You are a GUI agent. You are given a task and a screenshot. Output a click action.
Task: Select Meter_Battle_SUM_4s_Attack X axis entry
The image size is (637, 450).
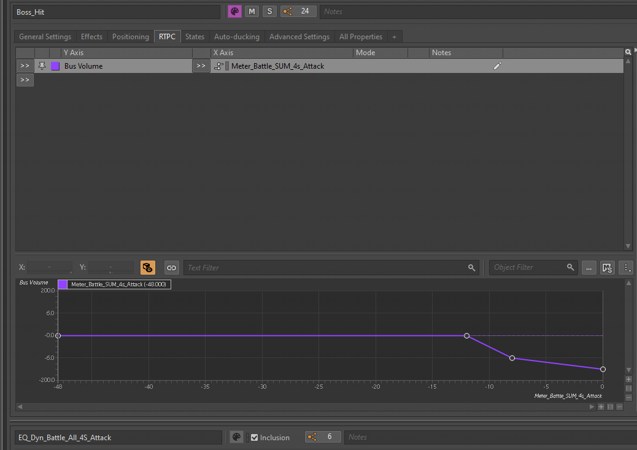pos(277,66)
